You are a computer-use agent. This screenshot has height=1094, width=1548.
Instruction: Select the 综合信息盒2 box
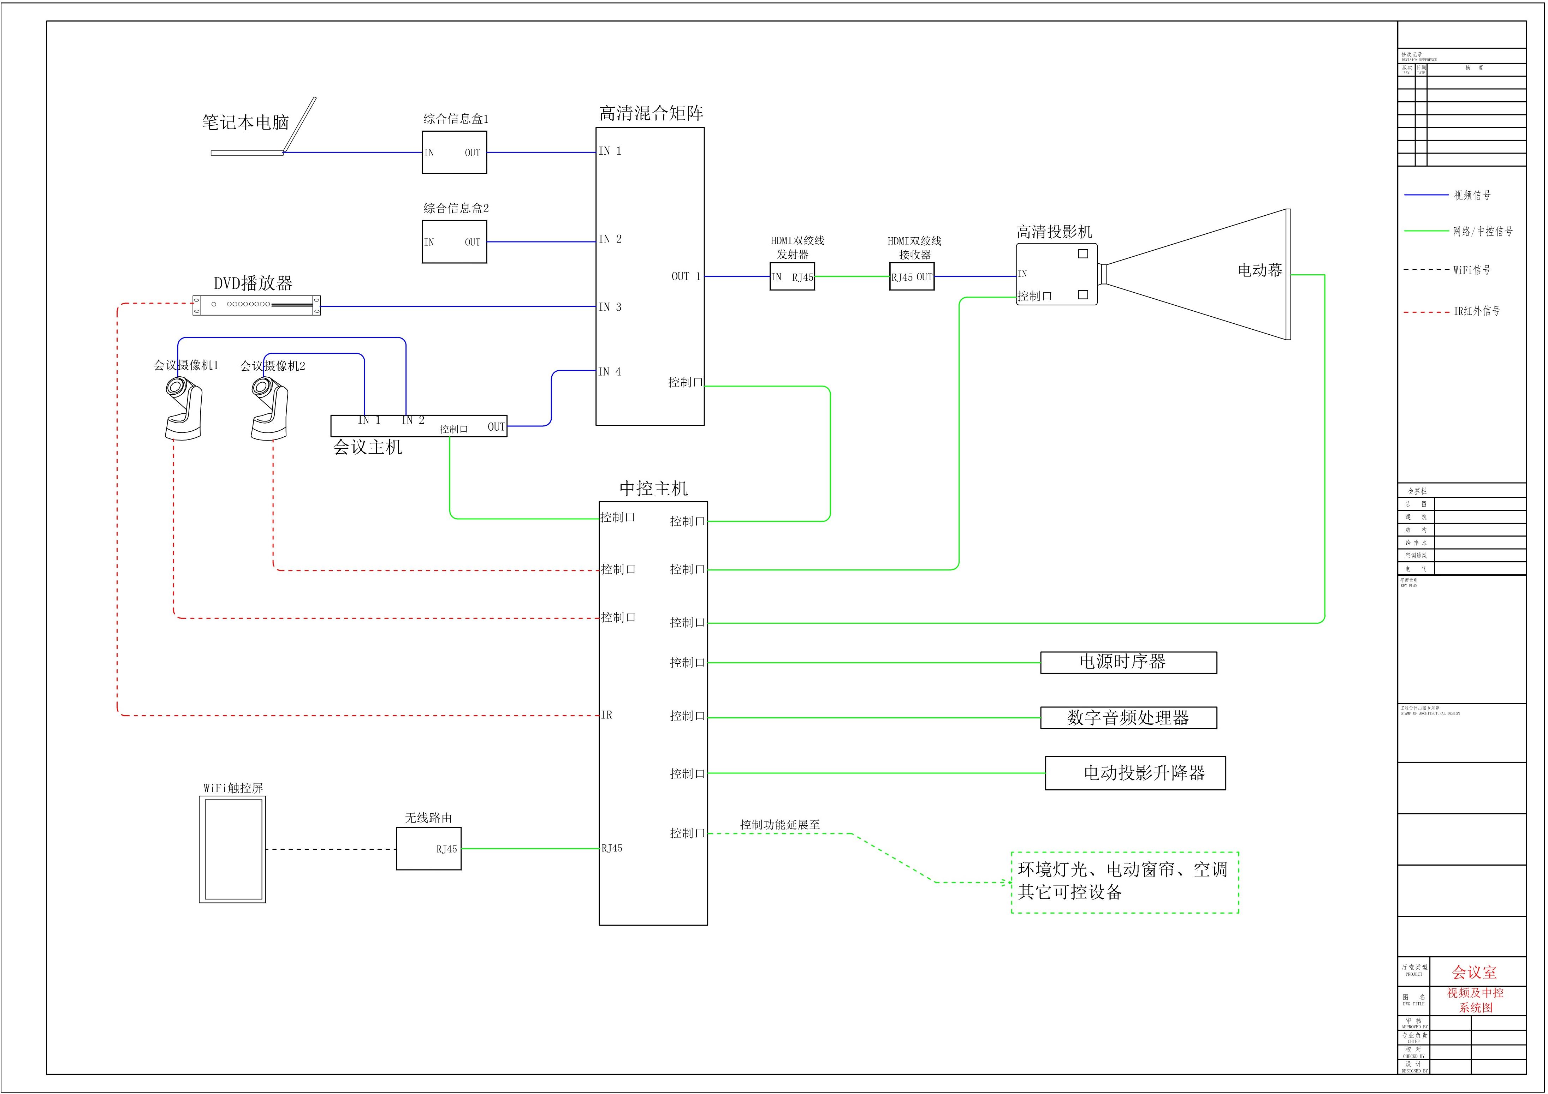pyautogui.click(x=455, y=241)
